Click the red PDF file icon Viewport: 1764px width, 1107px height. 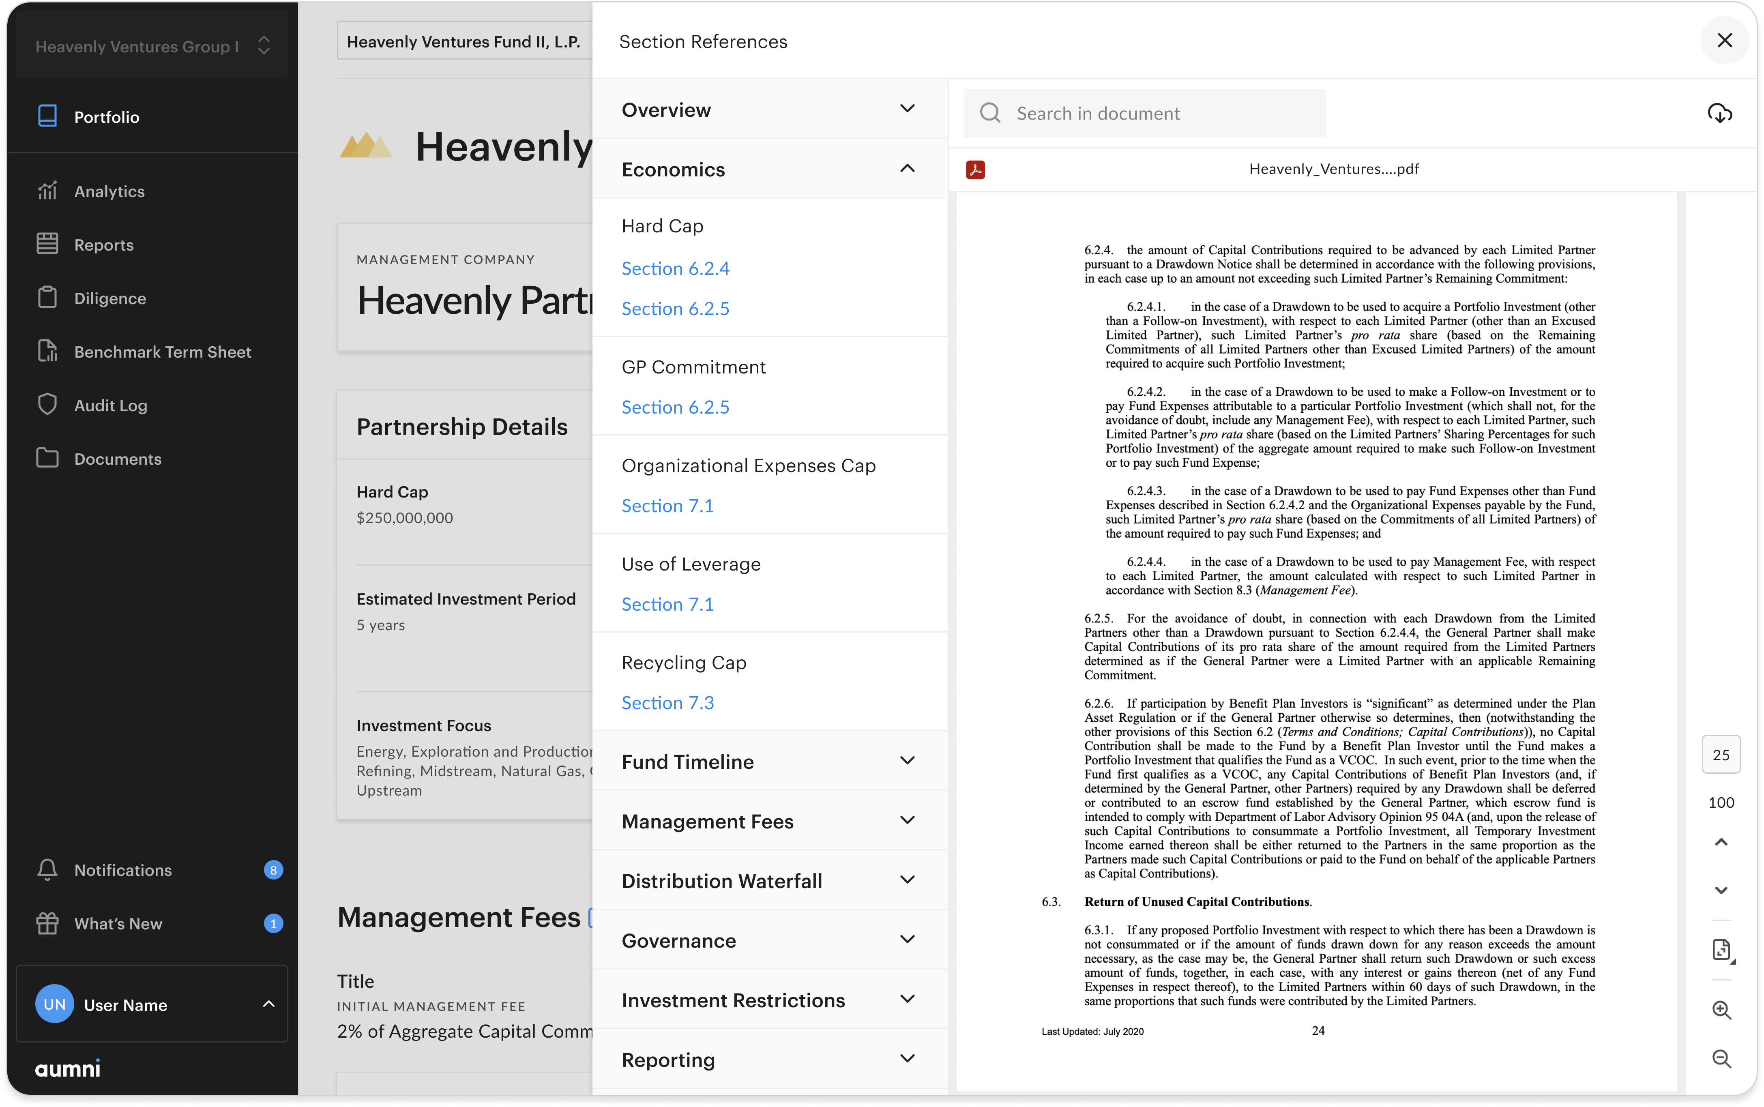click(975, 169)
